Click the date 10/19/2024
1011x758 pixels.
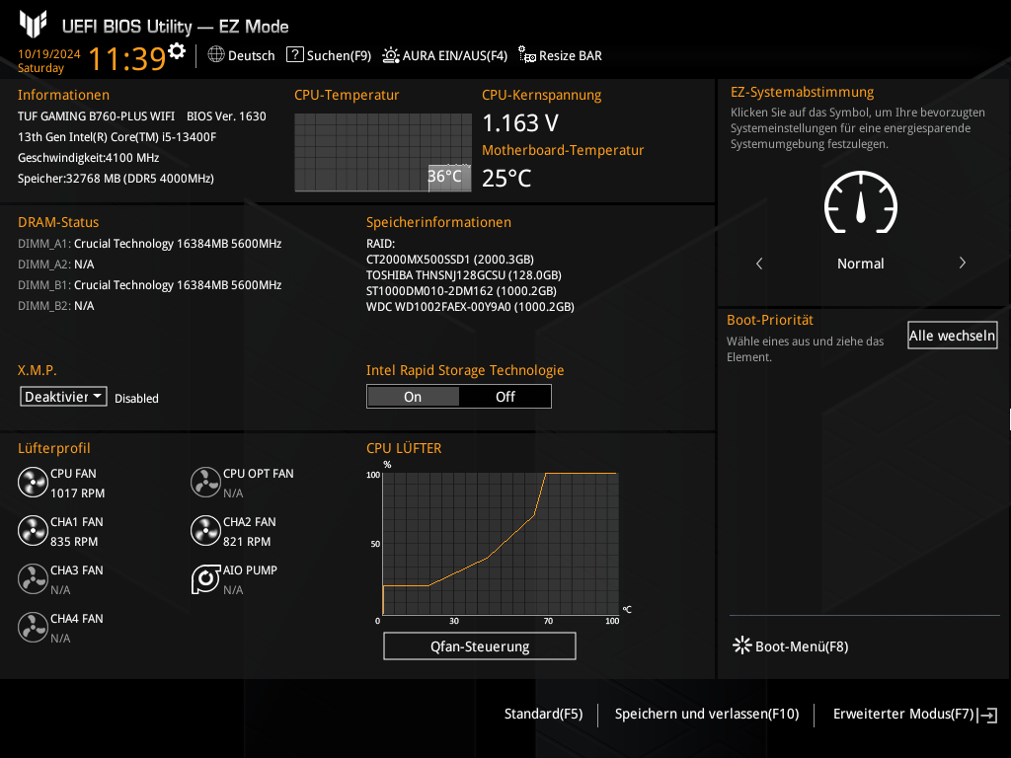(49, 53)
